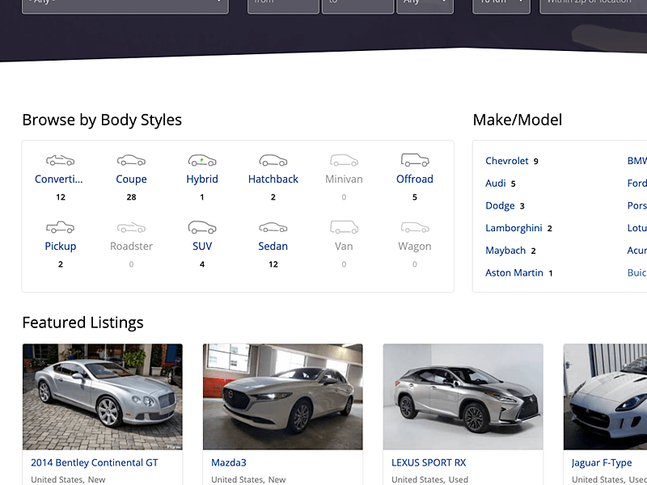Click the 'Make/Model' heading

(518, 120)
